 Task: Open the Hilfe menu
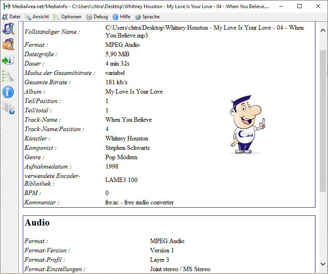click(121, 17)
